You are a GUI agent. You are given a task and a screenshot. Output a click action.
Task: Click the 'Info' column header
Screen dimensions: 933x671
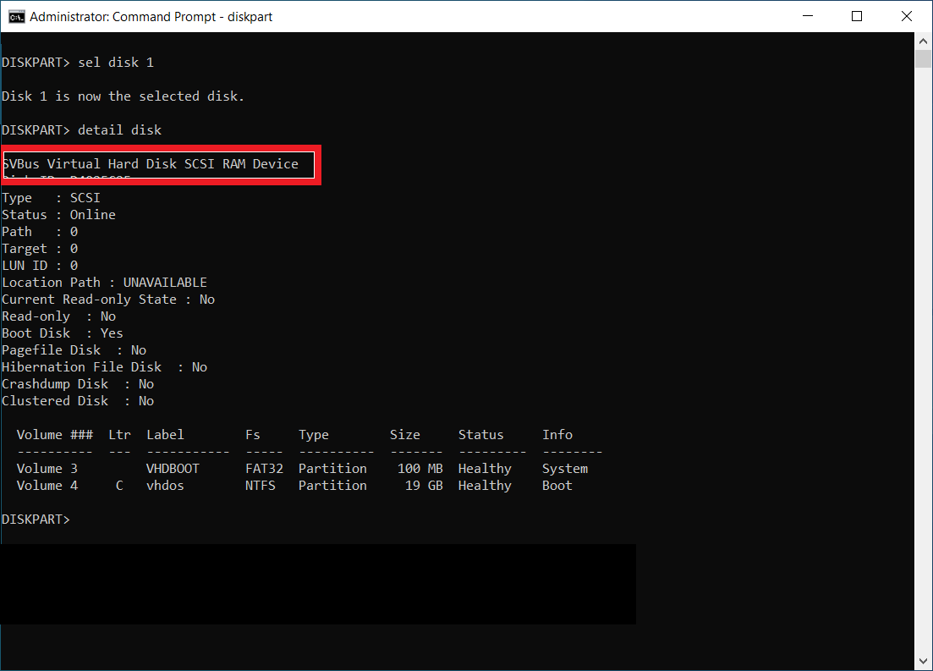pos(557,435)
